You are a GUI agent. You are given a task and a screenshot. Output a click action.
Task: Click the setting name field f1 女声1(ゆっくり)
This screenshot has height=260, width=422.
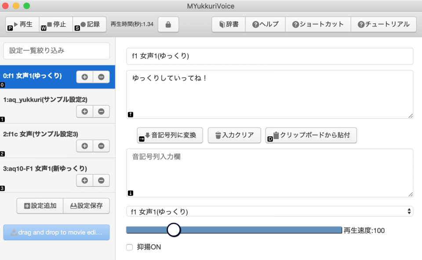[x=269, y=56]
